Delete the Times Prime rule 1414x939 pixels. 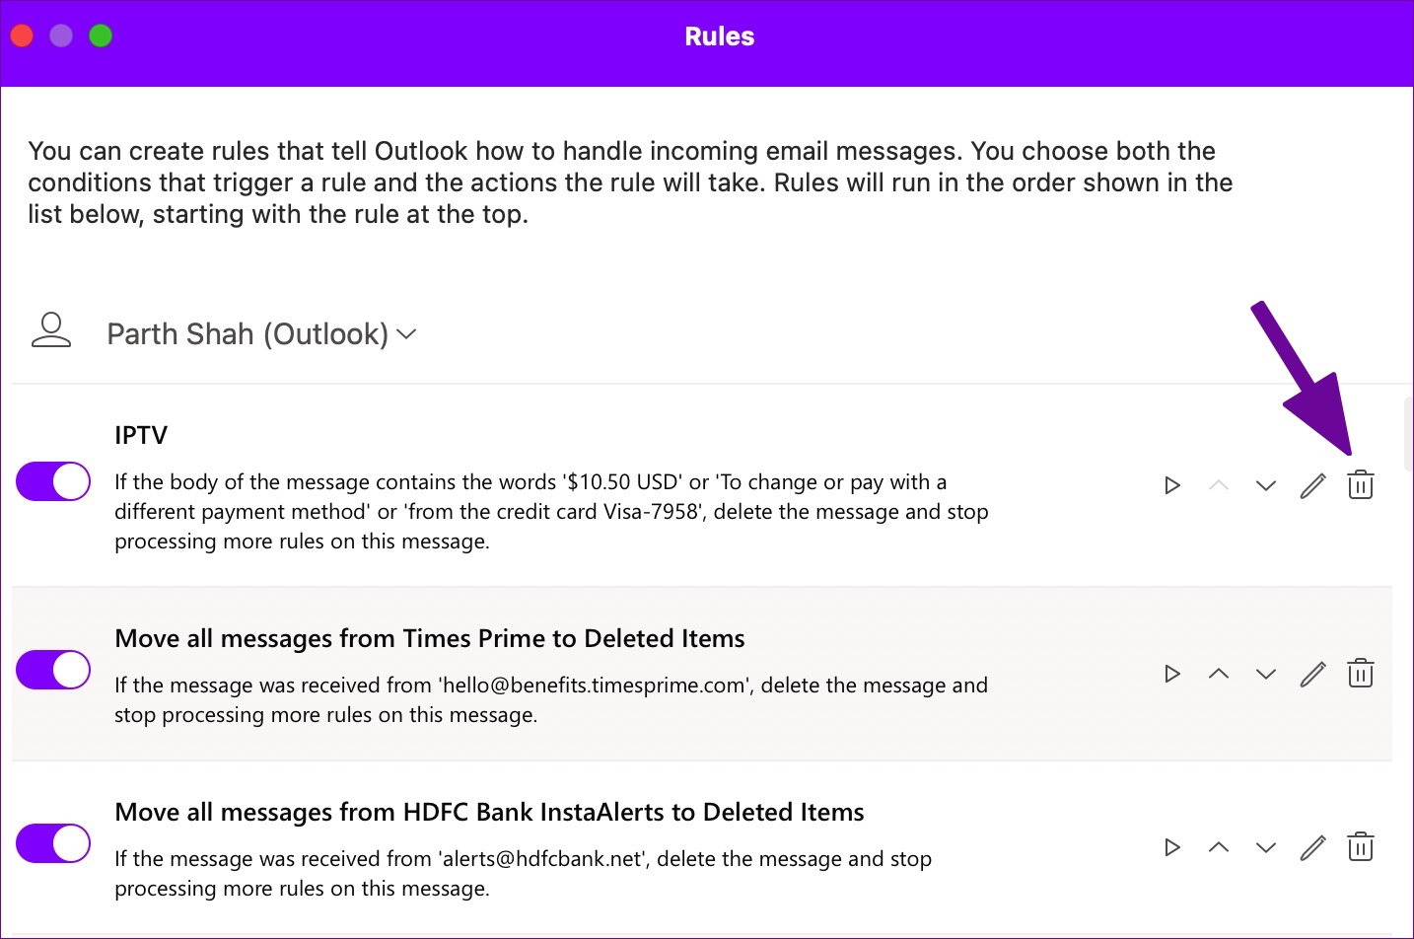1361,673
